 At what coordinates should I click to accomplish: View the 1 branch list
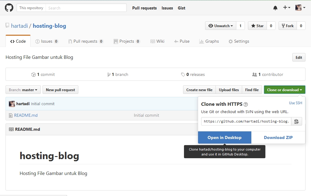118,74
